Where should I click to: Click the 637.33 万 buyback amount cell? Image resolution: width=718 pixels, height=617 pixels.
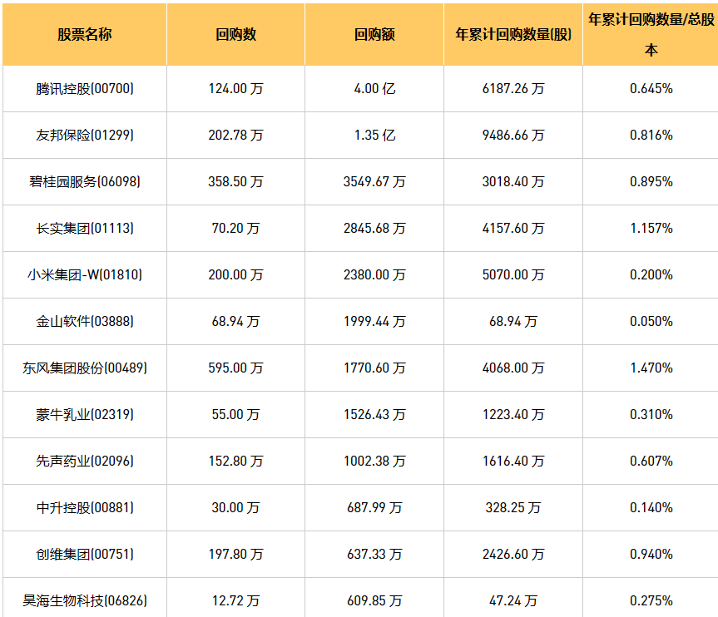coord(374,555)
